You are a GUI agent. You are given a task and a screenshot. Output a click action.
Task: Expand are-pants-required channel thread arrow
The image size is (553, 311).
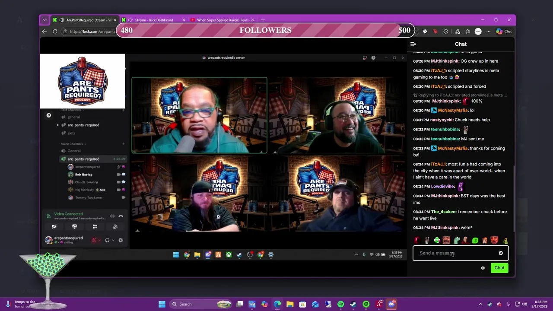point(58,125)
